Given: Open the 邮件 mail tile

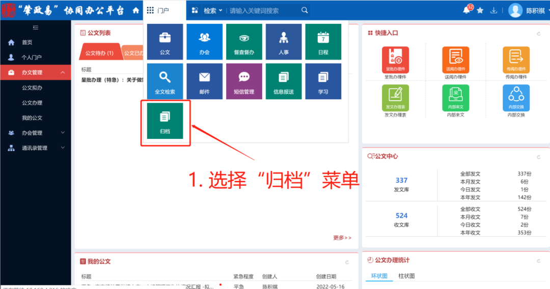Looking at the screenshot, I should tap(205, 81).
